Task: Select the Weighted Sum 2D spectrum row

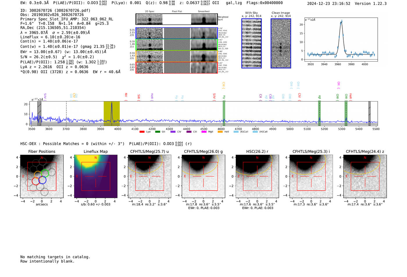Action: [176, 19]
